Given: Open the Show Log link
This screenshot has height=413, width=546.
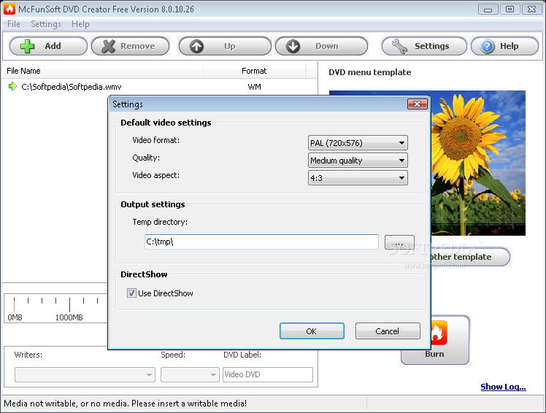Looking at the screenshot, I should (503, 387).
